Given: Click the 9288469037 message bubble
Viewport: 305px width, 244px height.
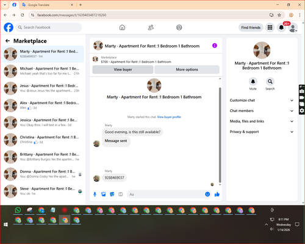Looking at the screenshot, I should point(114,178).
